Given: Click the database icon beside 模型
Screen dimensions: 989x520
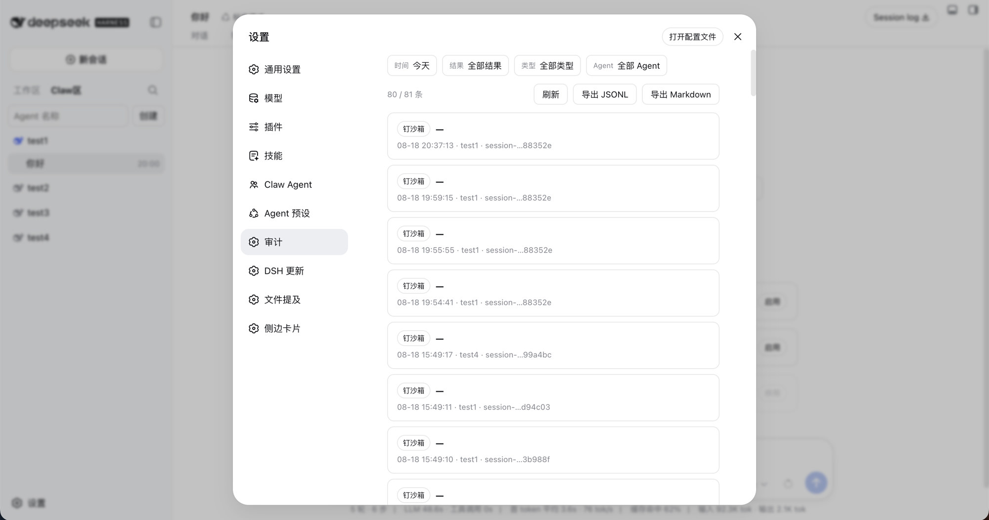Looking at the screenshot, I should pyautogui.click(x=254, y=98).
